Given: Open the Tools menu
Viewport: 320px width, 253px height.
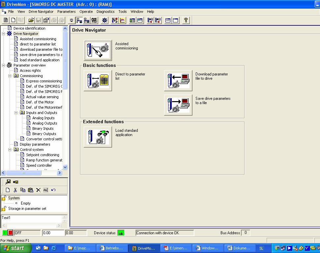Looking at the screenshot, I should click(x=123, y=12).
